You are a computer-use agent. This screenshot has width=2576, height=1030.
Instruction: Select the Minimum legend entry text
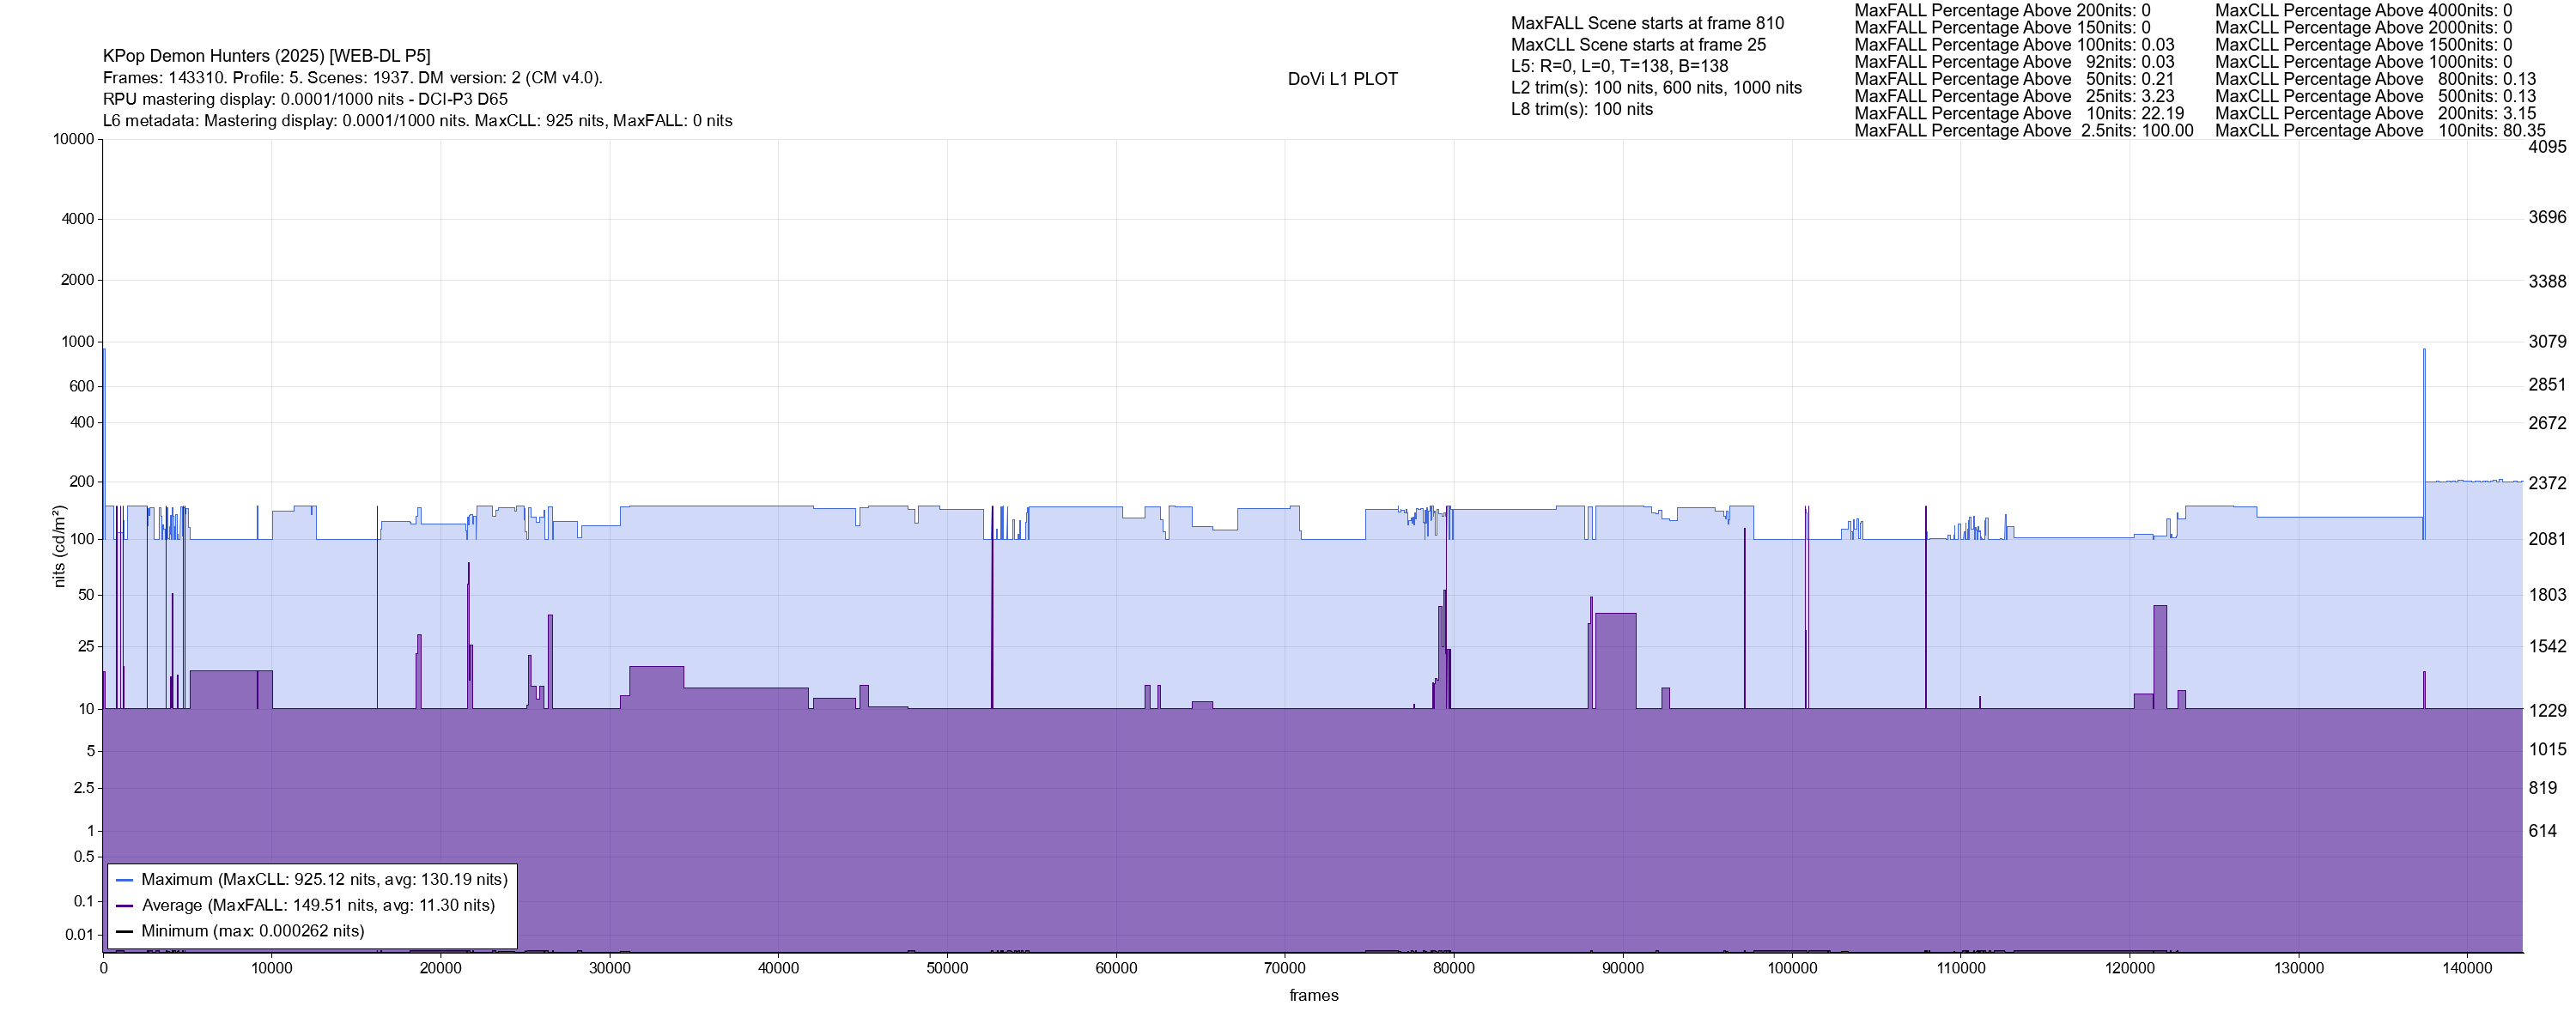(252, 931)
